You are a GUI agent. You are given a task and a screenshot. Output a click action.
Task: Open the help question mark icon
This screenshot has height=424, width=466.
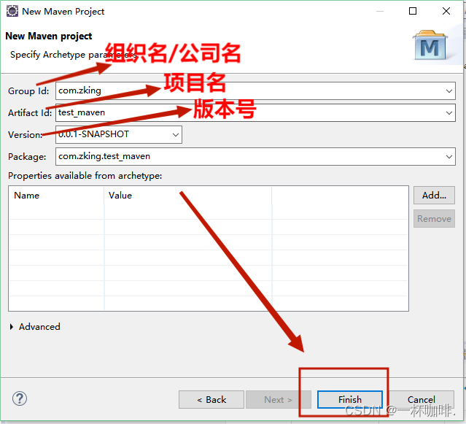click(x=20, y=398)
